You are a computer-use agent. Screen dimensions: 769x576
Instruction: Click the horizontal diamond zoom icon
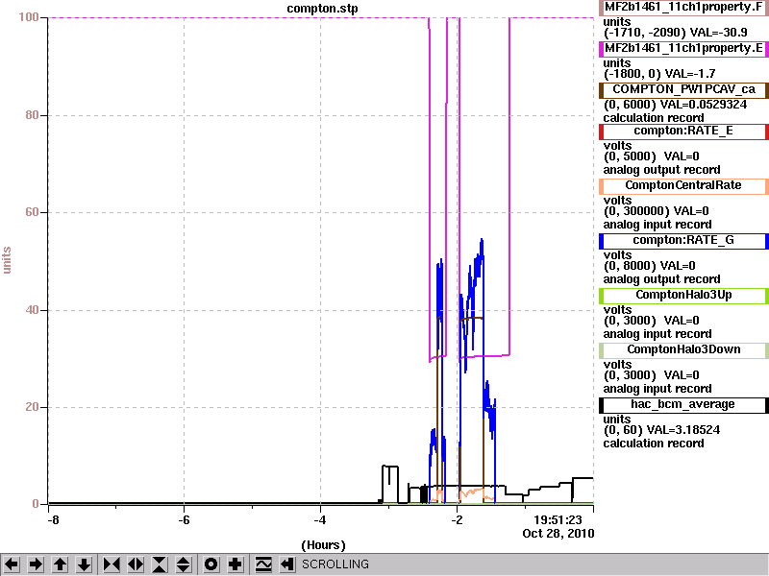point(136,564)
